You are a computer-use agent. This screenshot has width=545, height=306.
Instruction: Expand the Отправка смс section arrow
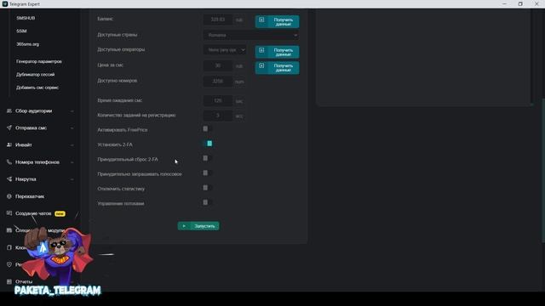[72, 128]
